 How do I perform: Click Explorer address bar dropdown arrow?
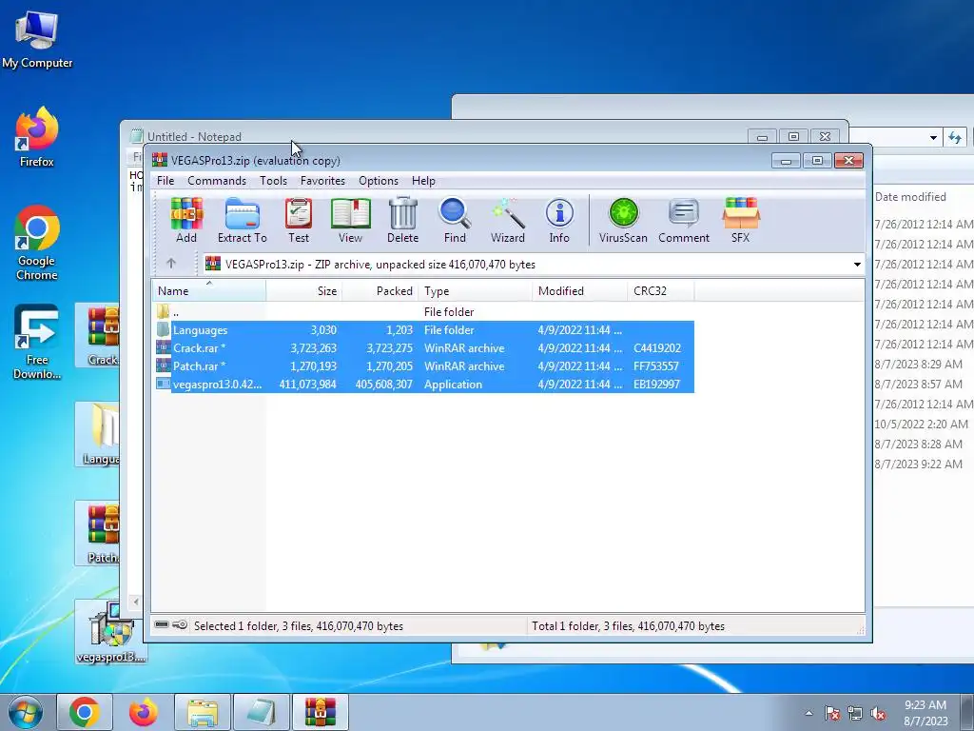tap(933, 137)
